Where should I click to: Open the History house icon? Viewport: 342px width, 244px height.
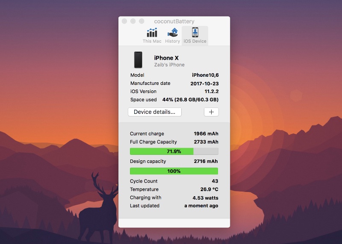tap(173, 33)
